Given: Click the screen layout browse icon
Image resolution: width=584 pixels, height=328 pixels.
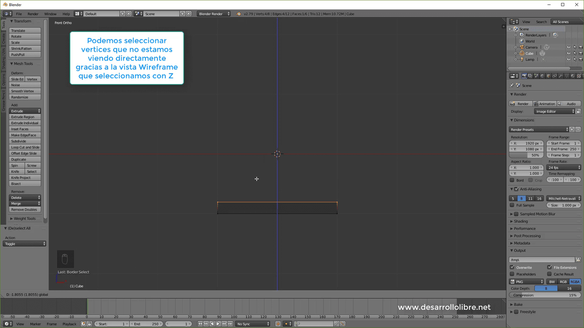Looking at the screenshot, I should coord(78,14).
